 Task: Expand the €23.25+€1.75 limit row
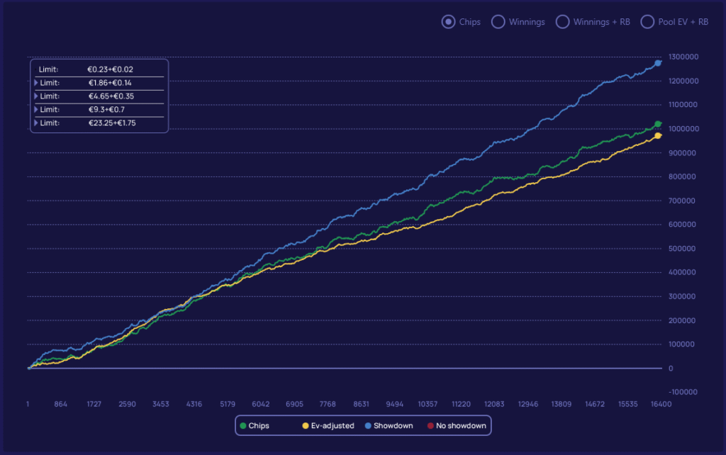36,123
